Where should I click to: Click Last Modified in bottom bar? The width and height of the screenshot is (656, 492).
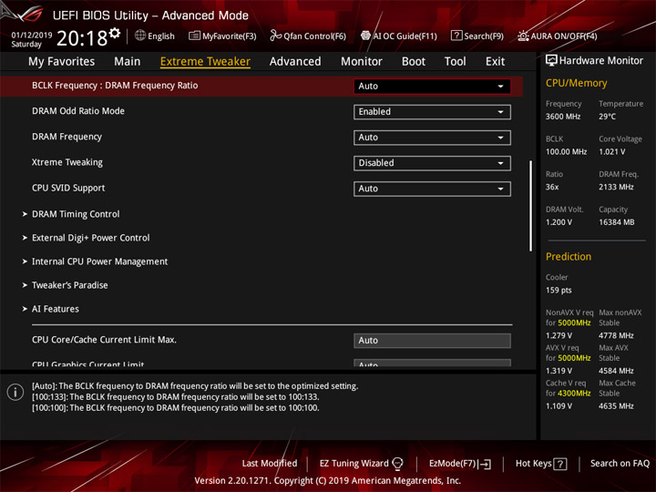pos(270,464)
